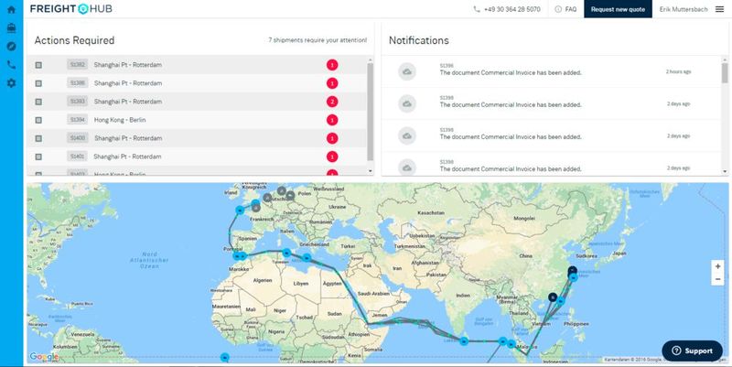The width and height of the screenshot is (732, 367).
Task: Click the red badge on row S1382
Action: click(x=332, y=65)
